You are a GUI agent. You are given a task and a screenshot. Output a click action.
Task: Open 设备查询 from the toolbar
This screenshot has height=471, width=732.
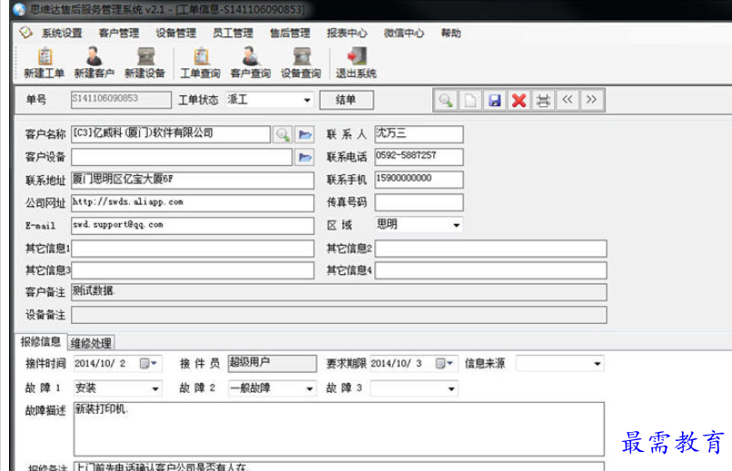click(x=300, y=62)
